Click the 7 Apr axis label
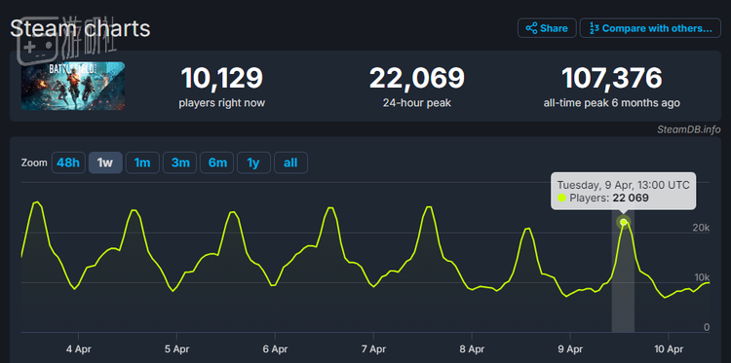Screen dimensions: 731x363 pos(373,349)
